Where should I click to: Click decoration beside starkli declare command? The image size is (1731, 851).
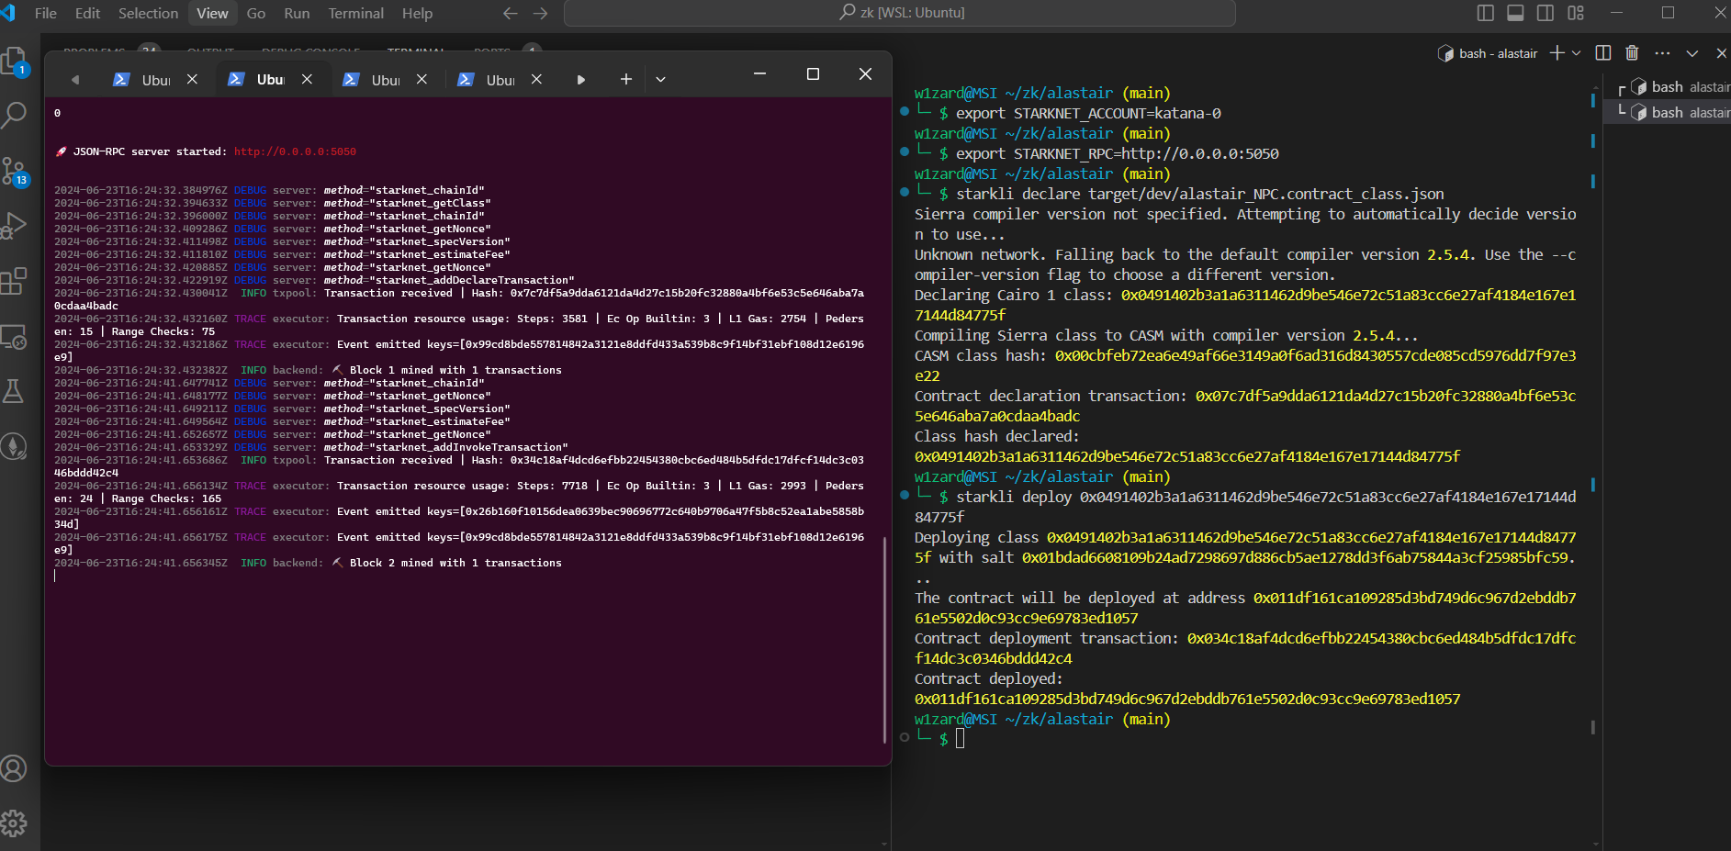point(905,192)
